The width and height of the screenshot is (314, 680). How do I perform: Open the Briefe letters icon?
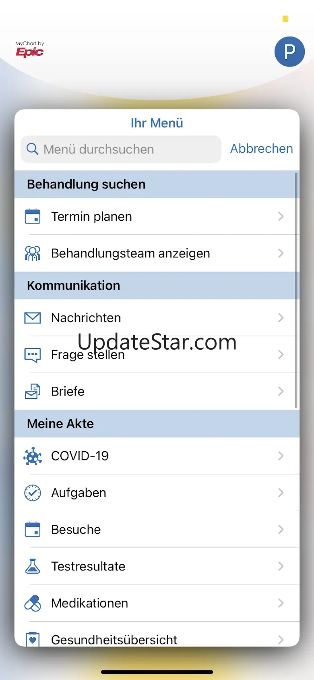[x=33, y=391]
